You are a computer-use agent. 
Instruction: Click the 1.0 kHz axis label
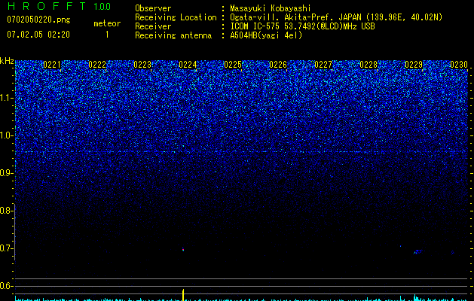7,135
